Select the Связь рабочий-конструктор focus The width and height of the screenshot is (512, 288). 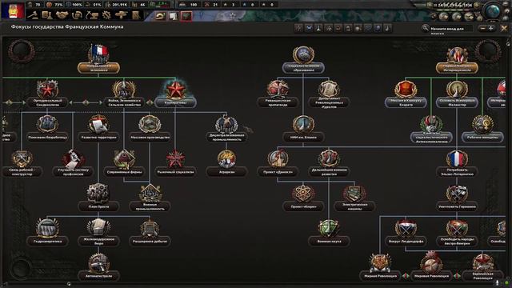(22, 164)
